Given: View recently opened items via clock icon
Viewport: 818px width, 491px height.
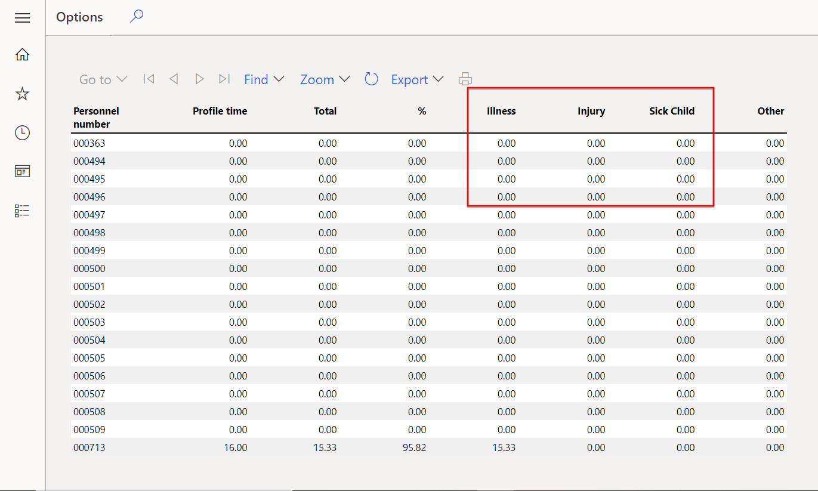Looking at the screenshot, I should (x=22, y=132).
